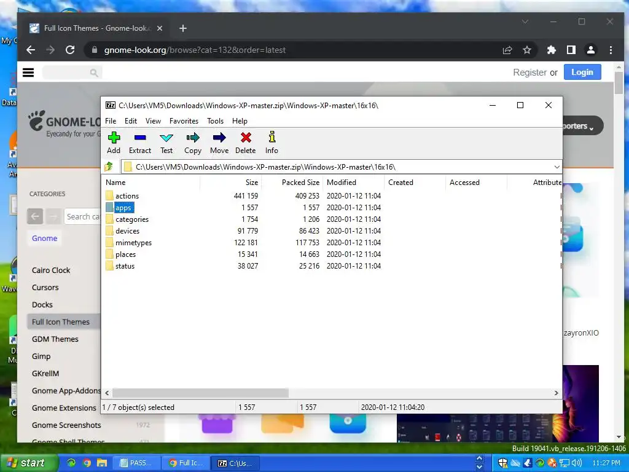Click the volume icon in system tray
This screenshot has width=629, height=472.
pyautogui.click(x=577, y=463)
